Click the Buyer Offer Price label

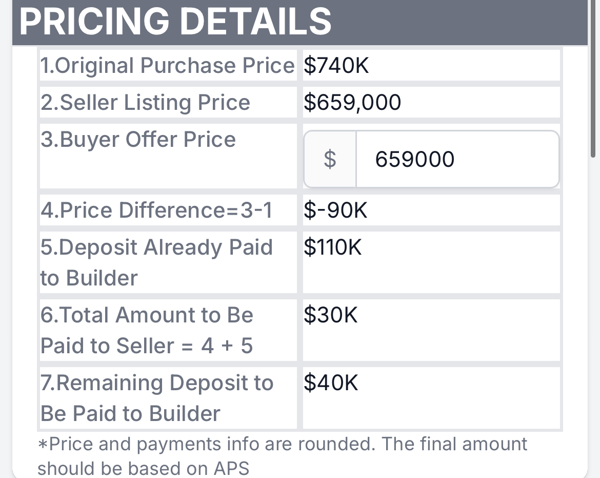(138, 139)
